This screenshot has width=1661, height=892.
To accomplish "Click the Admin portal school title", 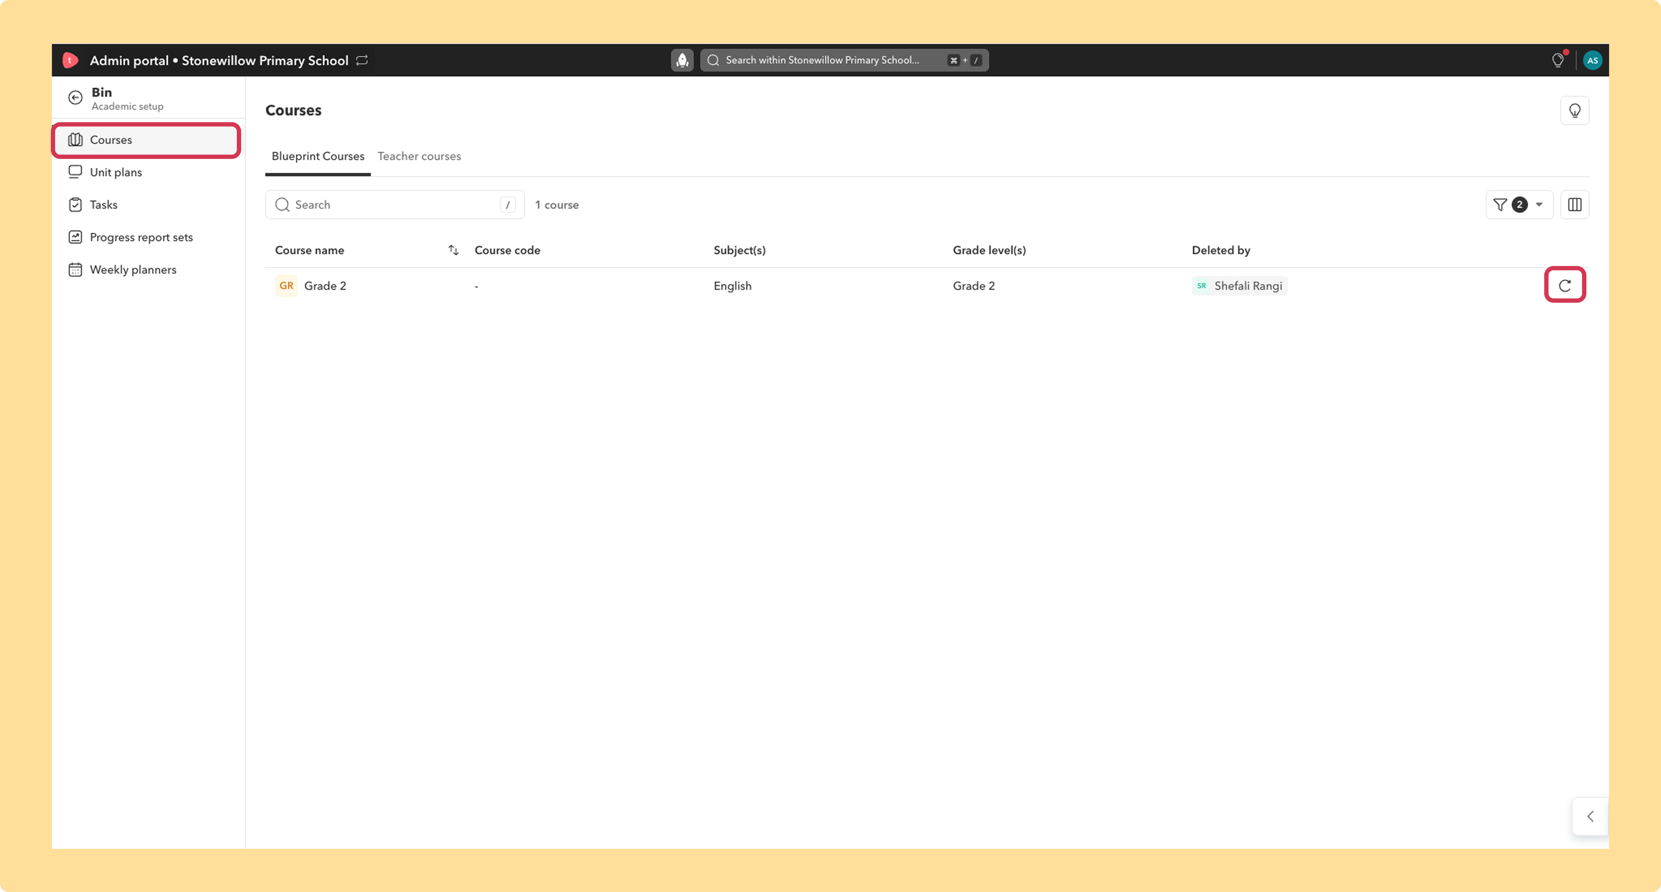I will pyautogui.click(x=219, y=60).
